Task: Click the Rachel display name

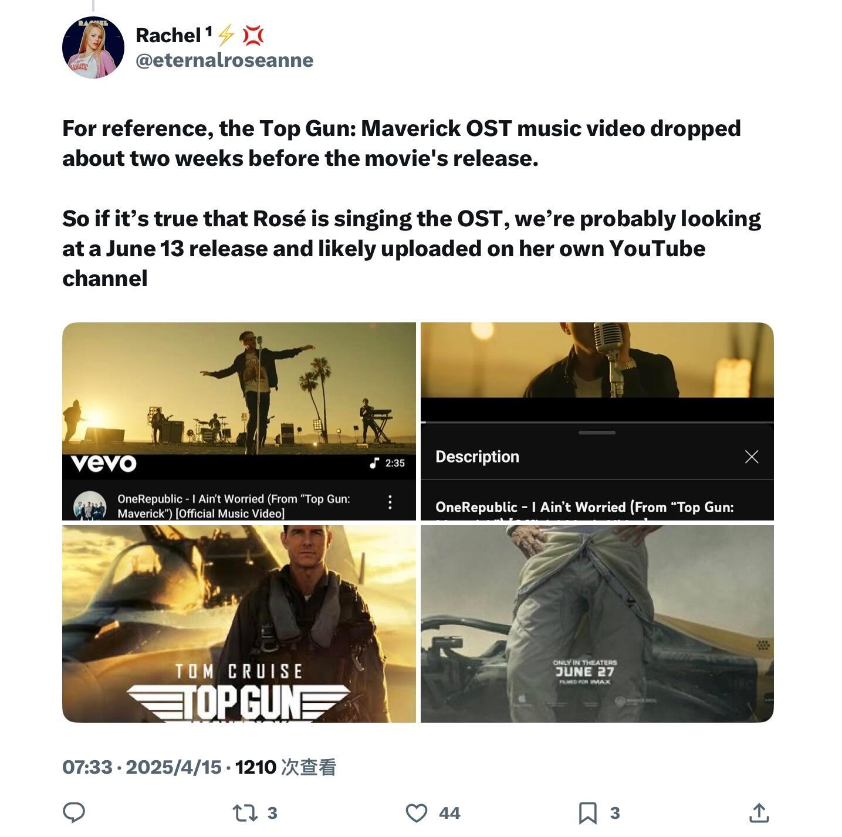Action: click(x=169, y=35)
